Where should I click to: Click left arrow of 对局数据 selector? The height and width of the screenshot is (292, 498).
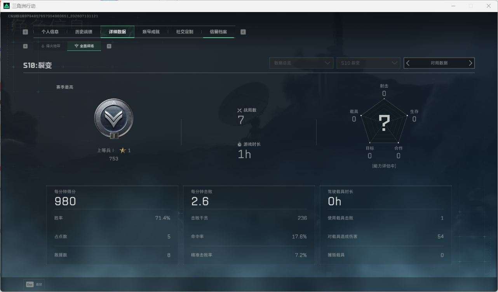click(408, 63)
